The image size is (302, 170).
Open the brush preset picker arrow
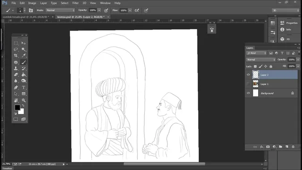(25, 10)
